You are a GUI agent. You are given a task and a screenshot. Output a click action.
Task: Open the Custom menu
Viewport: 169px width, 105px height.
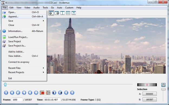[69, 8]
